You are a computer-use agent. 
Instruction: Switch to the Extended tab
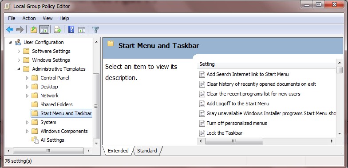point(118,151)
